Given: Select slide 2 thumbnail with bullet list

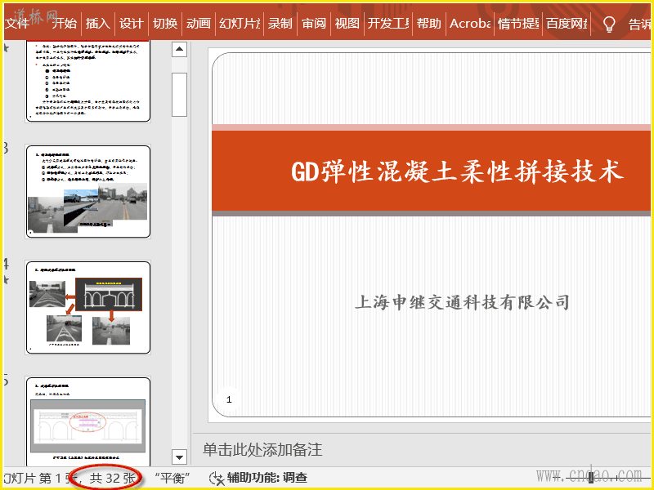Looking at the screenshot, I should click(87, 81).
